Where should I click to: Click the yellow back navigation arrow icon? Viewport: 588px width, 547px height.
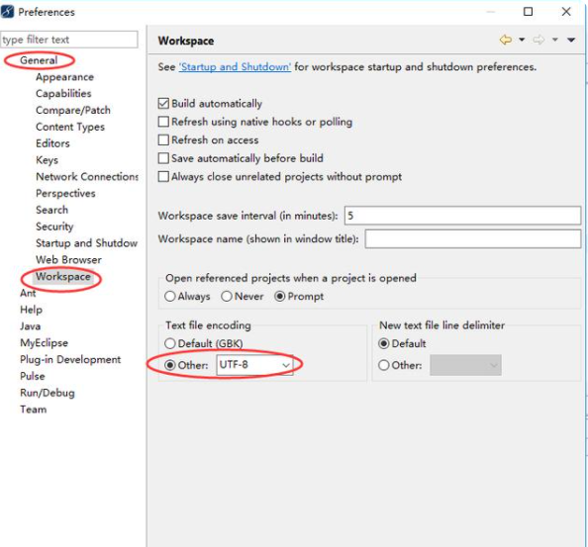[506, 40]
